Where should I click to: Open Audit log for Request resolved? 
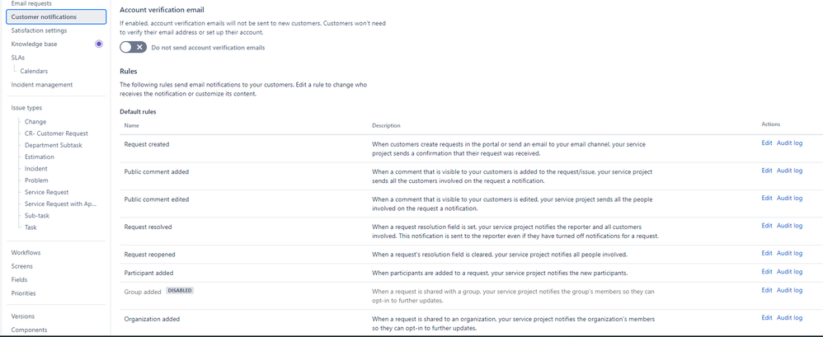pos(789,226)
